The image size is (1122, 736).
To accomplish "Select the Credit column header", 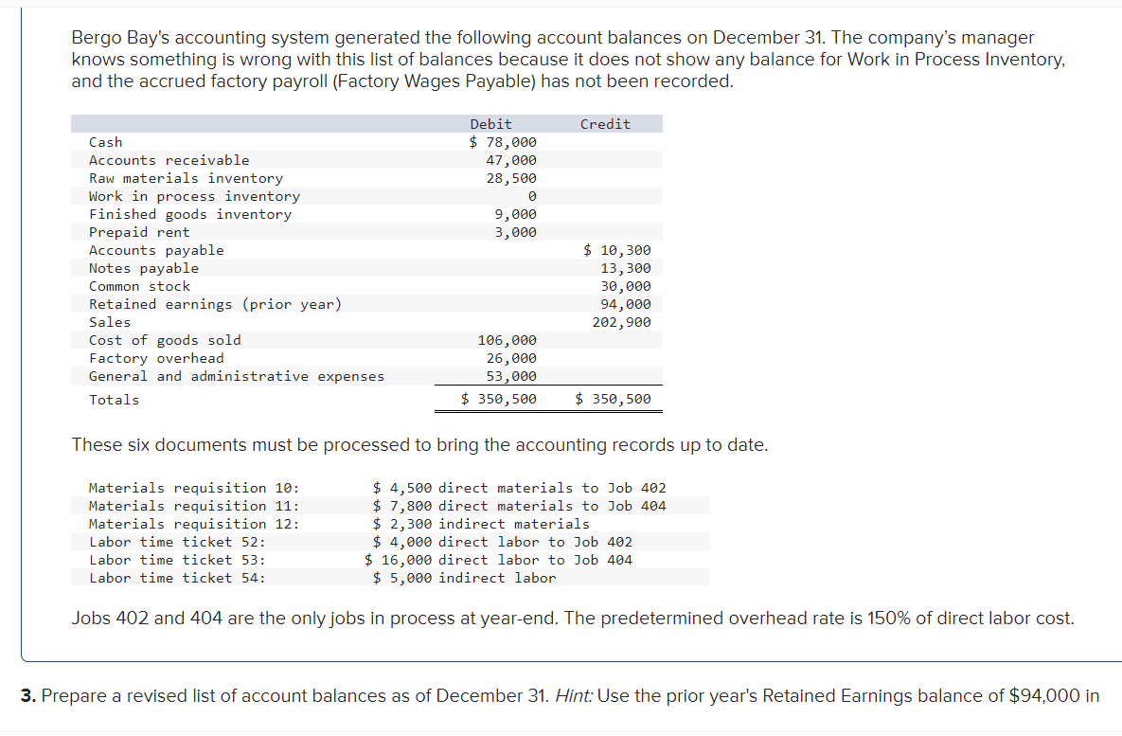I will [x=605, y=123].
